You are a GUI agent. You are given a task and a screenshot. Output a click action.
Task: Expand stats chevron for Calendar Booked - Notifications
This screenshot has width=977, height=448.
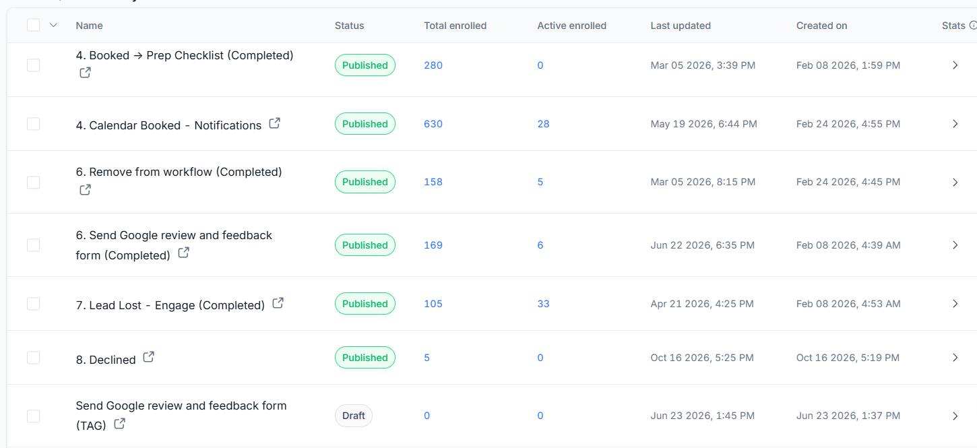click(x=955, y=124)
